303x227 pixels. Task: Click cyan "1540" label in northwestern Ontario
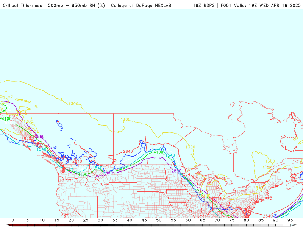tap(170, 155)
